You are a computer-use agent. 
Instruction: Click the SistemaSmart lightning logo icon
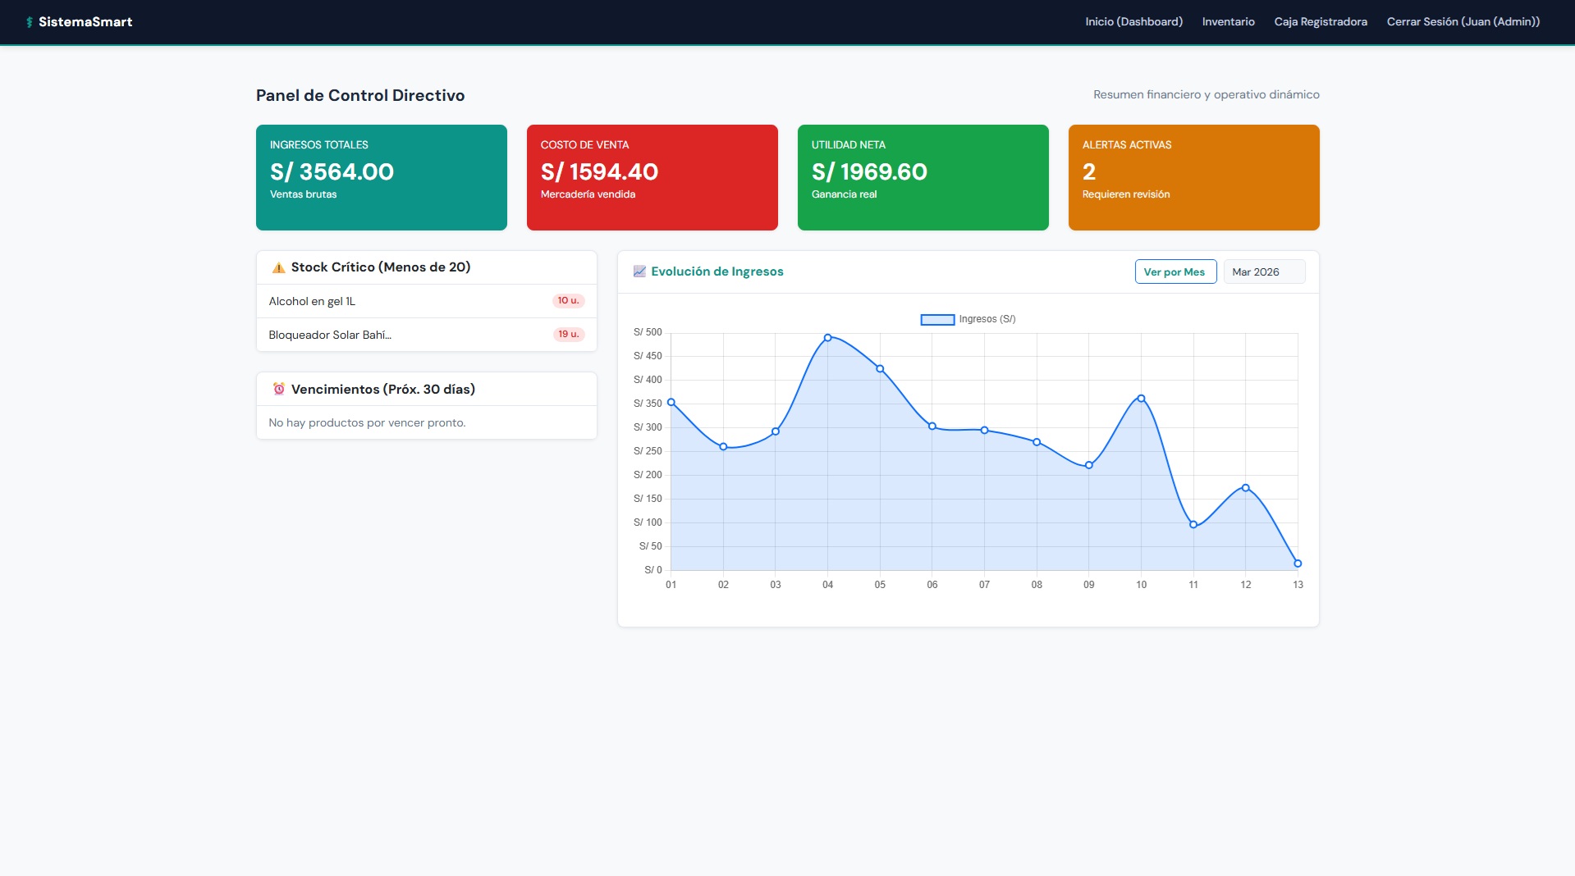(31, 22)
